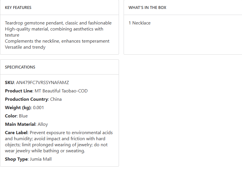The width and height of the screenshot is (242, 171).
Task: Click the WHAT'S IN THE BOX heading
Action: (147, 7)
